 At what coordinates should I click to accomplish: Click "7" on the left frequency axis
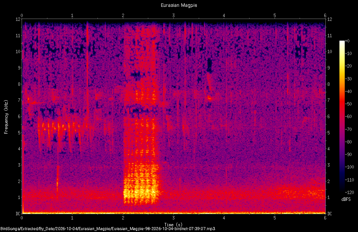tap(19, 100)
